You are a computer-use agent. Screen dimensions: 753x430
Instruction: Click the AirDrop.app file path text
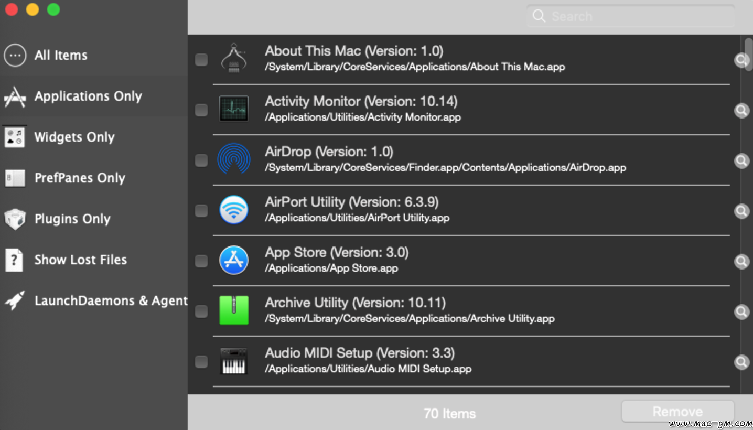tap(445, 167)
